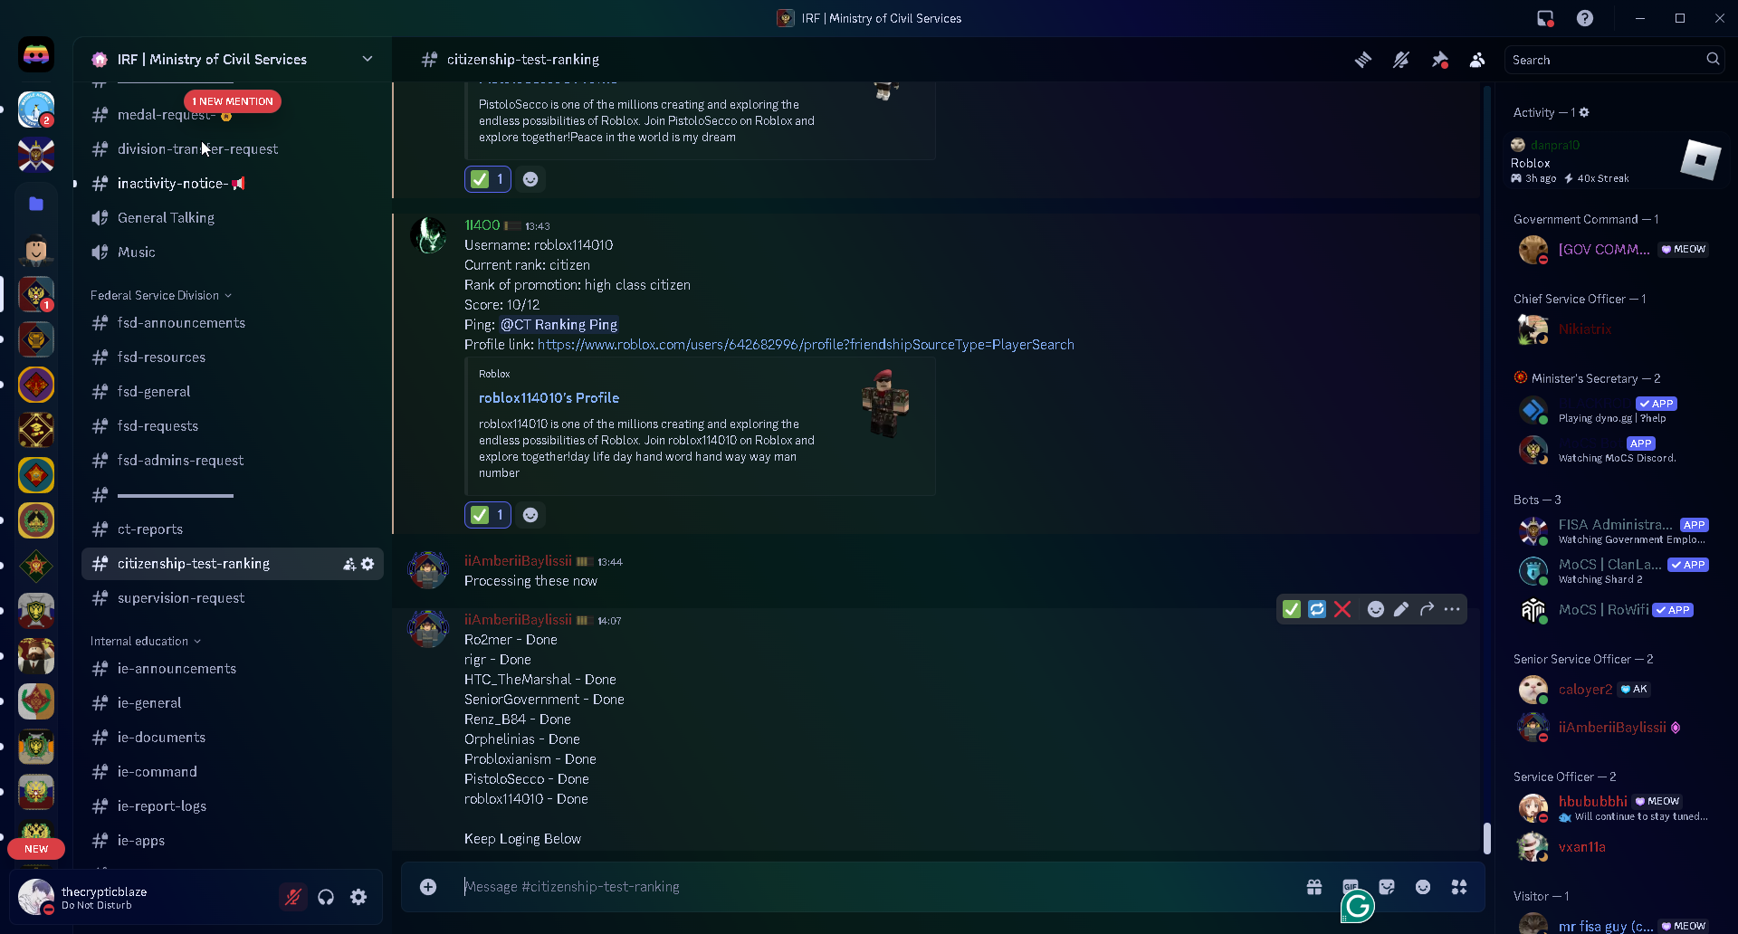Open the roblox114010 profile URL link

(806, 345)
